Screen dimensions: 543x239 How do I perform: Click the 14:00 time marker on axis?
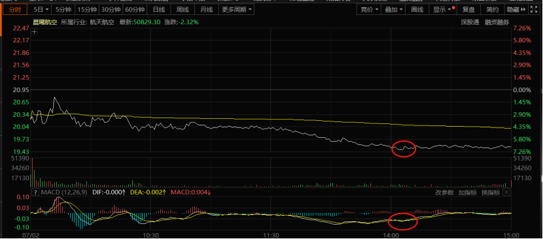click(x=391, y=235)
